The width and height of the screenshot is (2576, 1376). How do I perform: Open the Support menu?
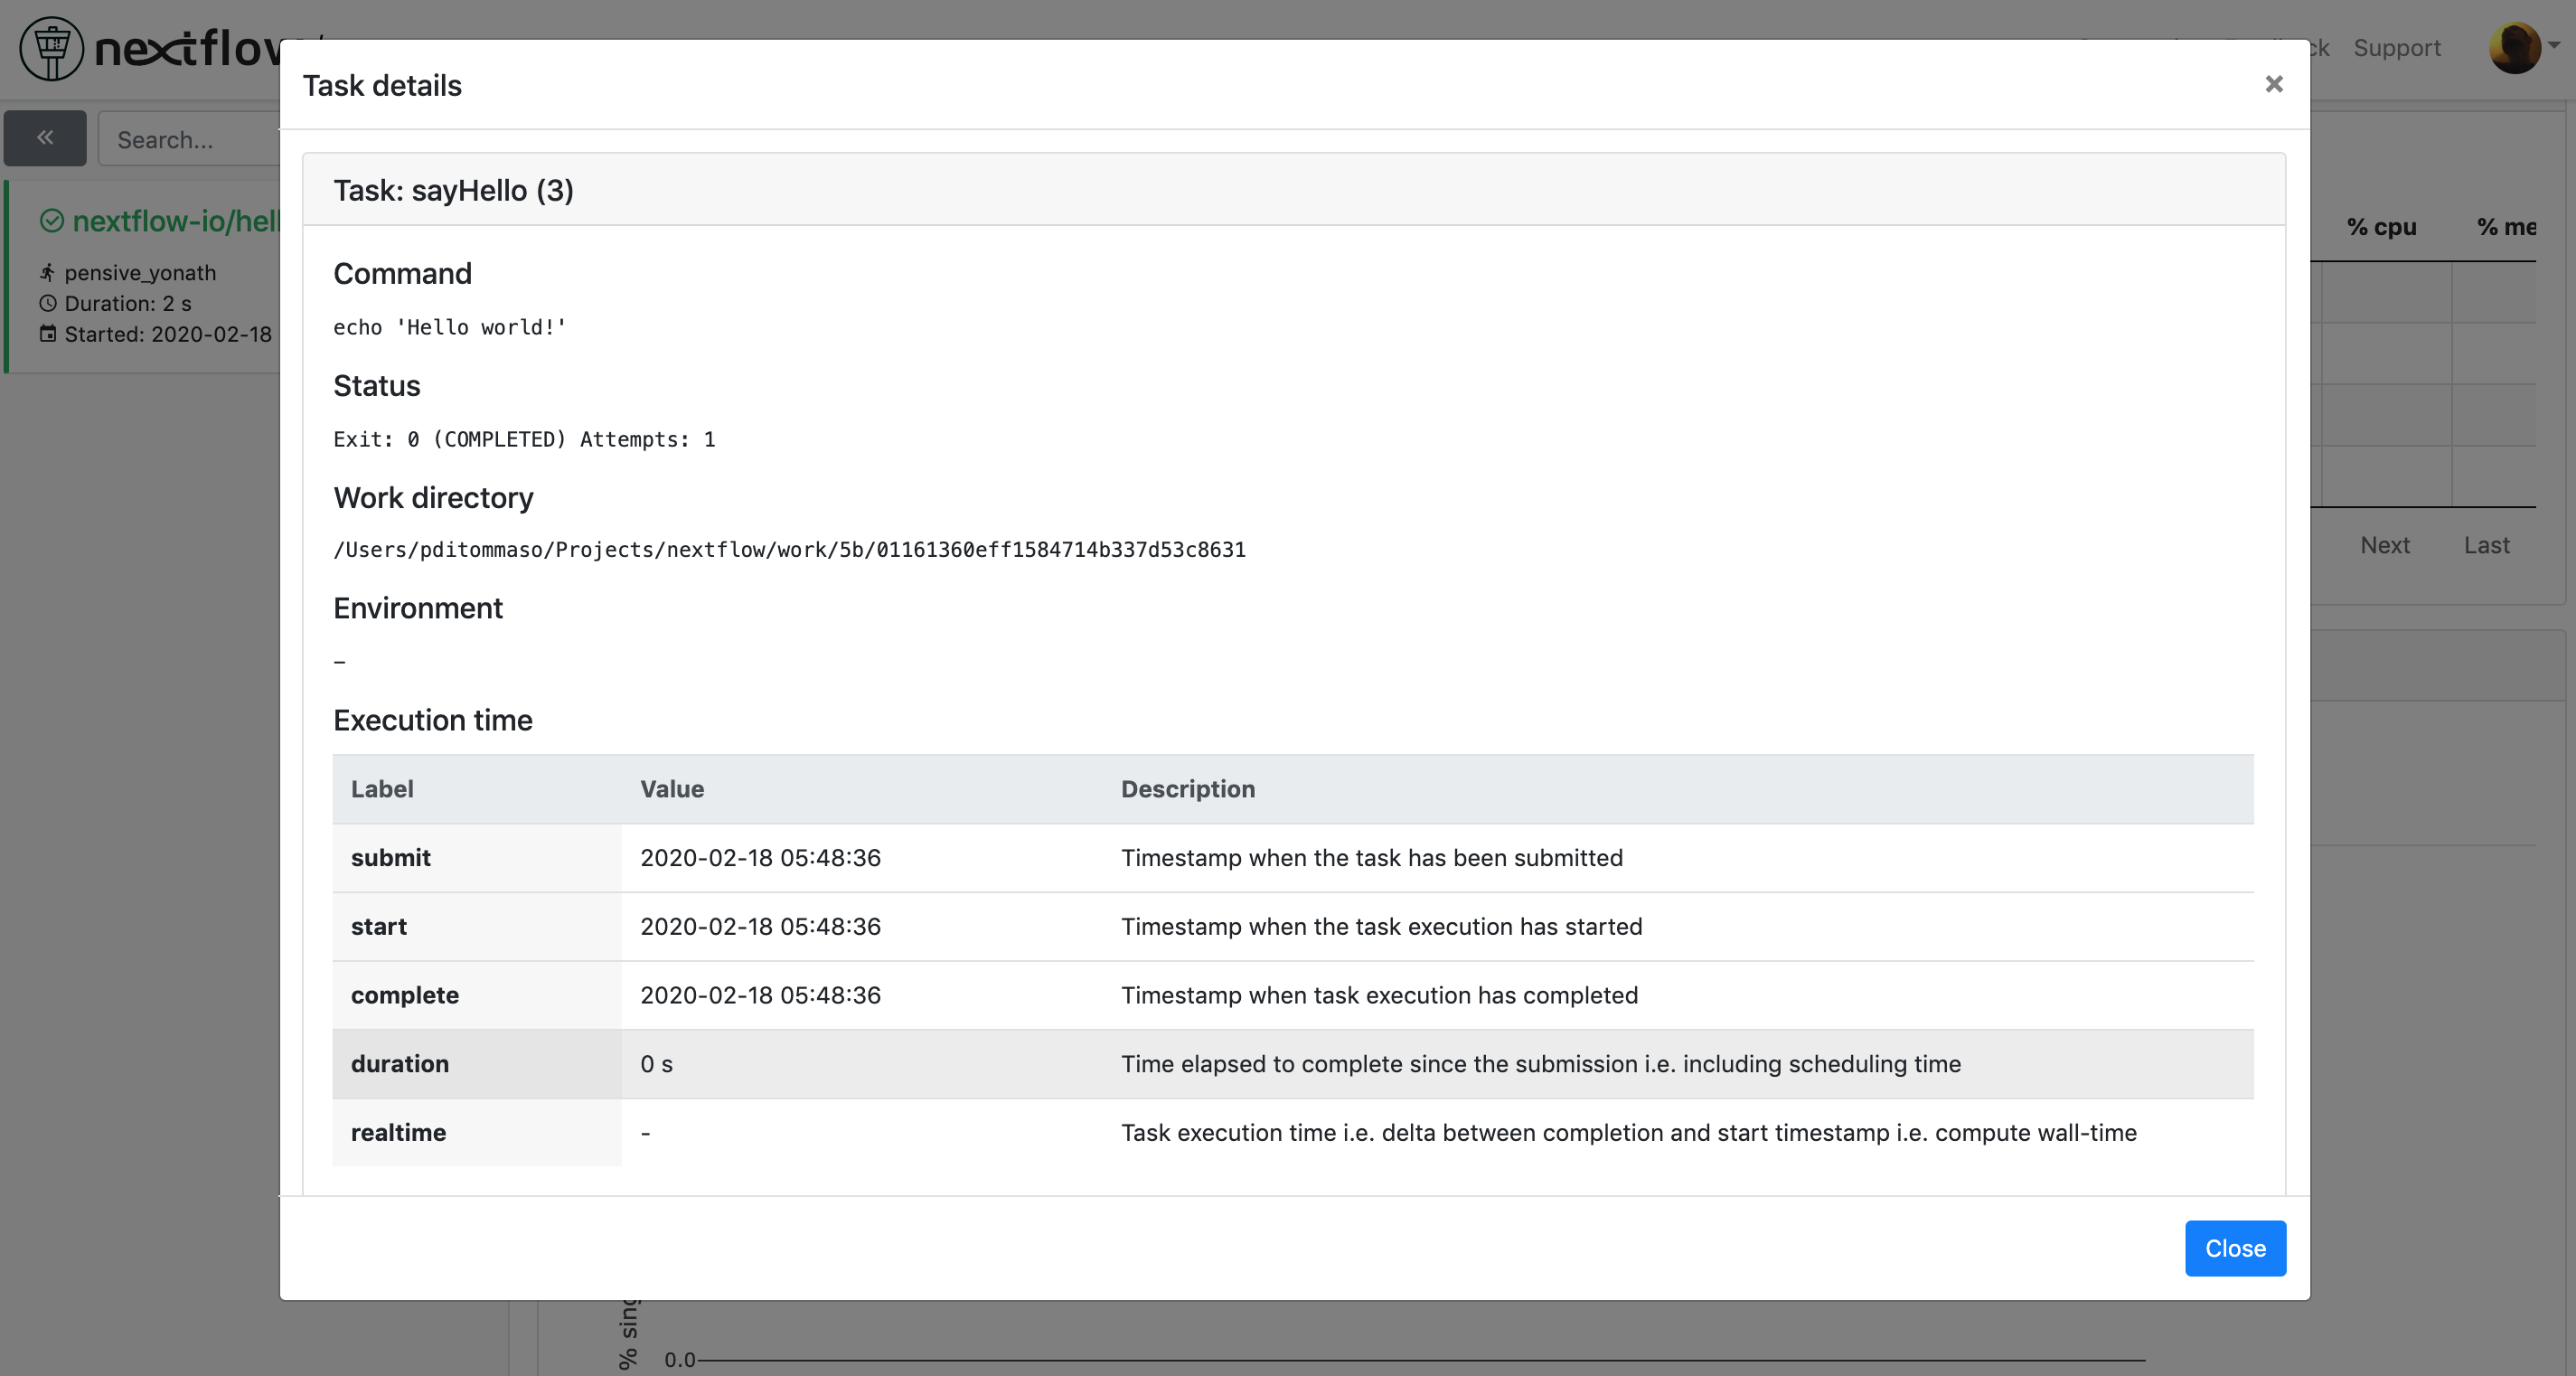(2396, 48)
